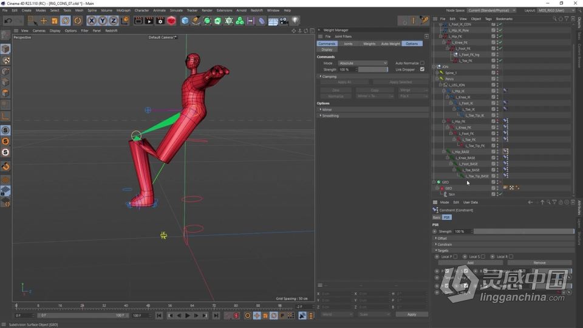This screenshot has height=328, width=583.
Task: Open the Edit menu
Action: click(15, 10)
